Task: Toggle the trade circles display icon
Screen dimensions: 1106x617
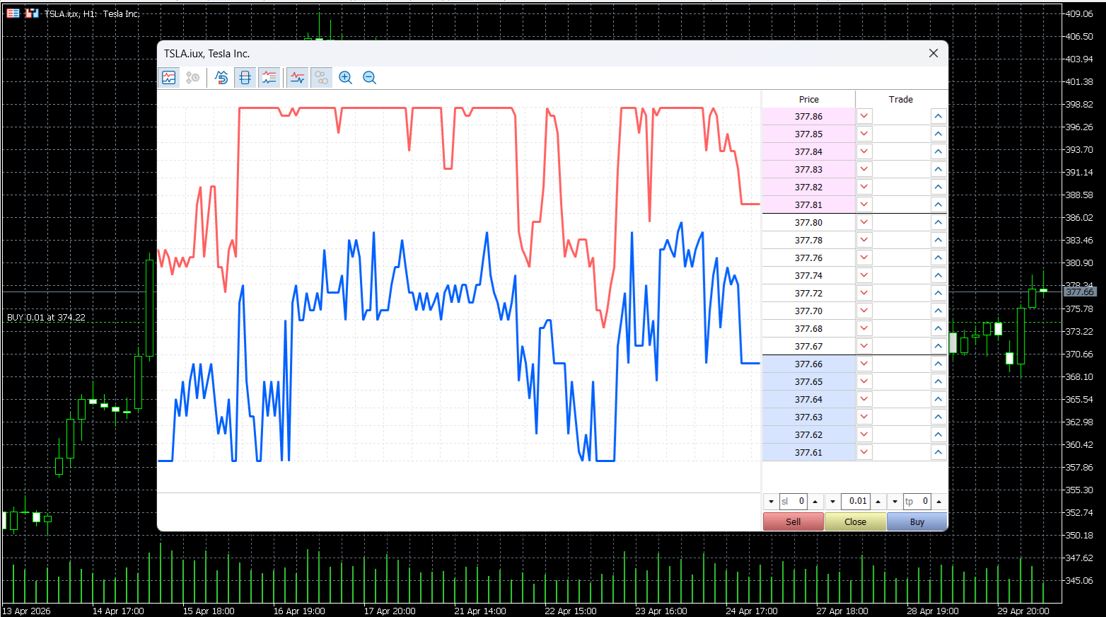Action: point(322,78)
